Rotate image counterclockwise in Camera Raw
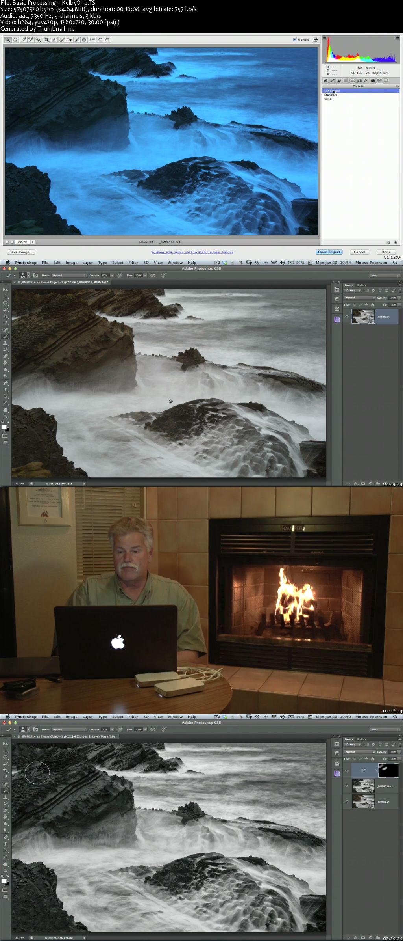Viewport: 403px width, 941px height. click(100, 40)
